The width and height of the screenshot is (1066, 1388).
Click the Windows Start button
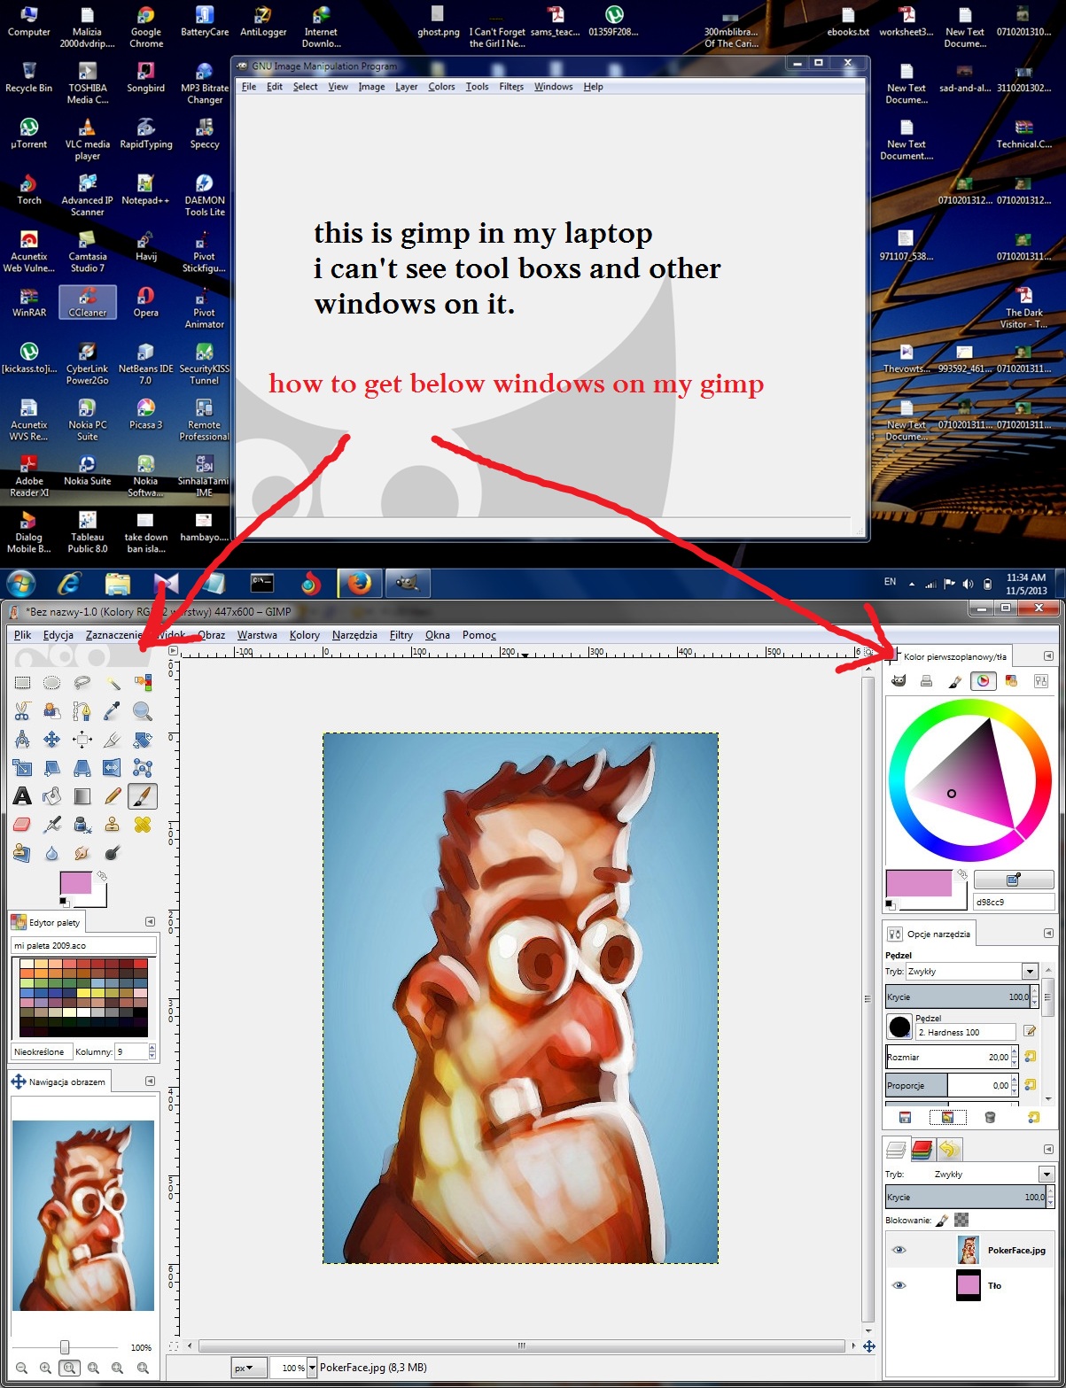pyautogui.click(x=21, y=583)
